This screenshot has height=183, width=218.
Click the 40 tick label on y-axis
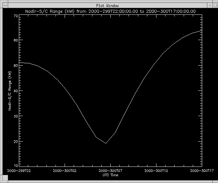tap(15, 91)
